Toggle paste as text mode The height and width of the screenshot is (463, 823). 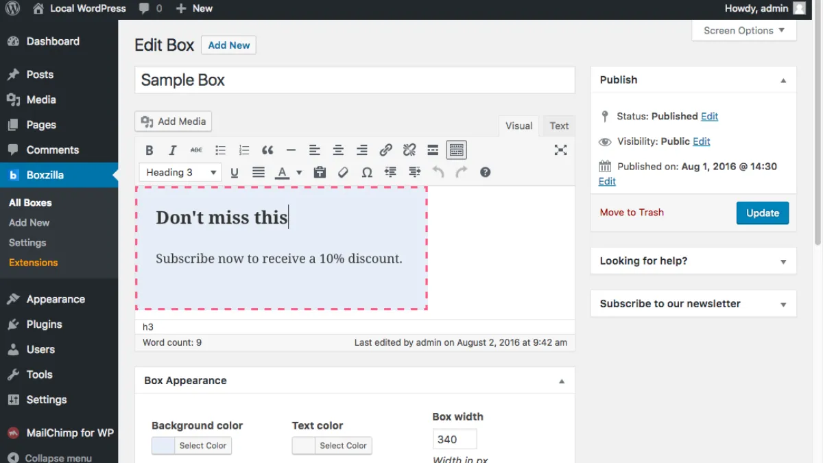pyautogui.click(x=320, y=173)
